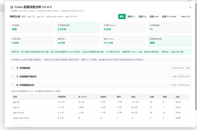Click the target icon next to 本周期客户端分布
197x130 pixels.
[17, 77]
